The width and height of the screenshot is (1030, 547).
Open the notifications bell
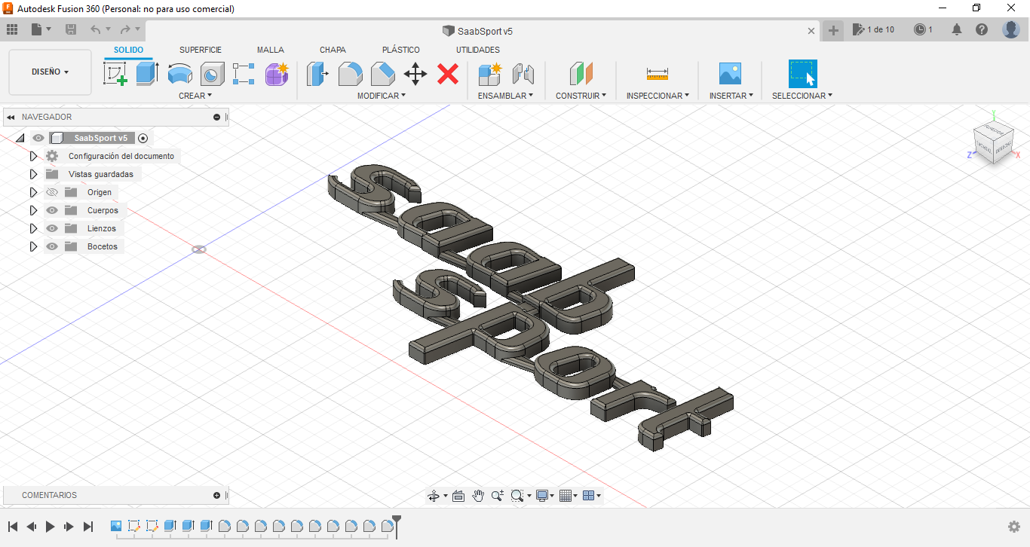pos(957,29)
